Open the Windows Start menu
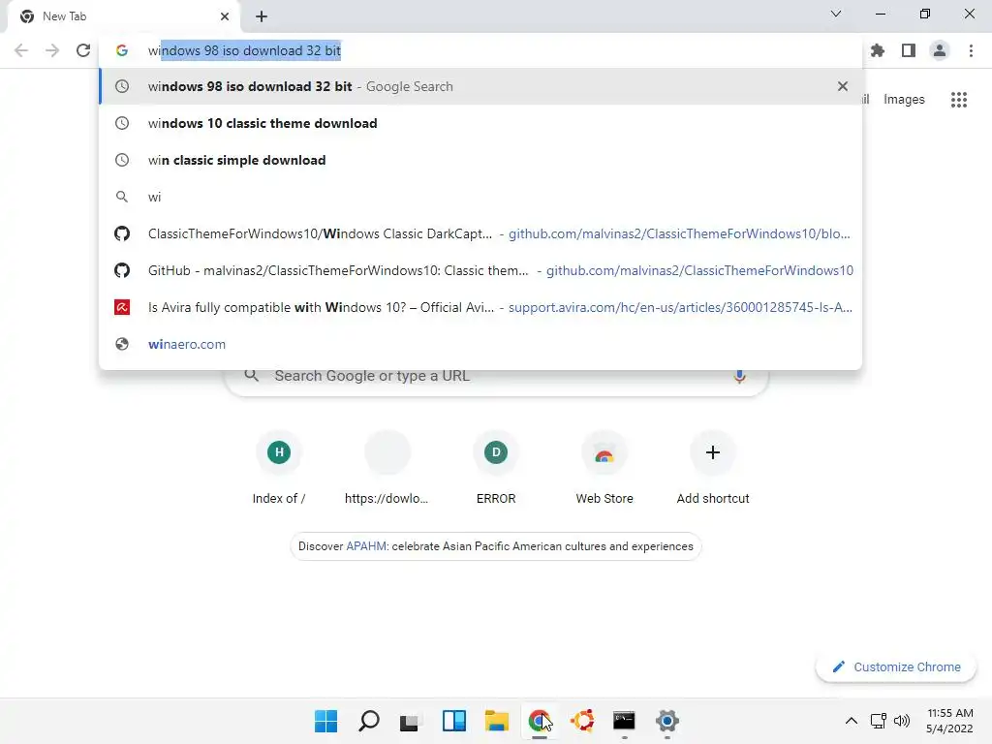Screen dimensions: 992x744 pyautogui.click(x=325, y=721)
